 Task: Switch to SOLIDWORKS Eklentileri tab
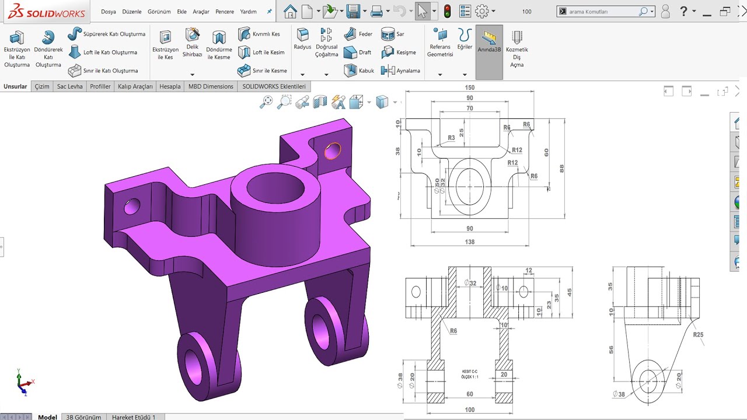(274, 86)
